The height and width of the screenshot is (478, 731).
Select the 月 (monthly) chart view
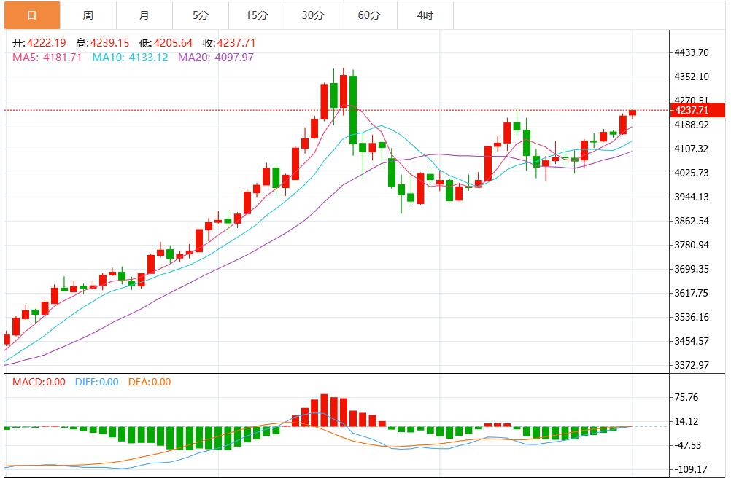click(x=144, y=14)
